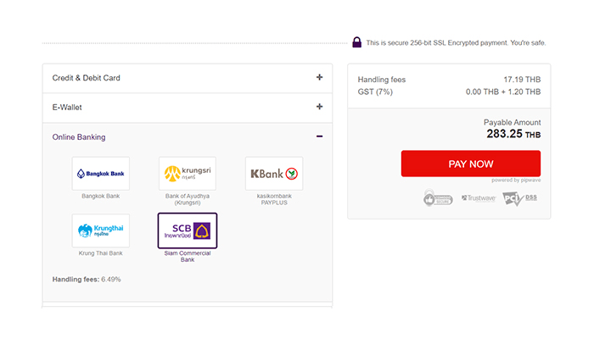
Task: Expand the E-Wallet section plus sign
Action: point(319,107)
